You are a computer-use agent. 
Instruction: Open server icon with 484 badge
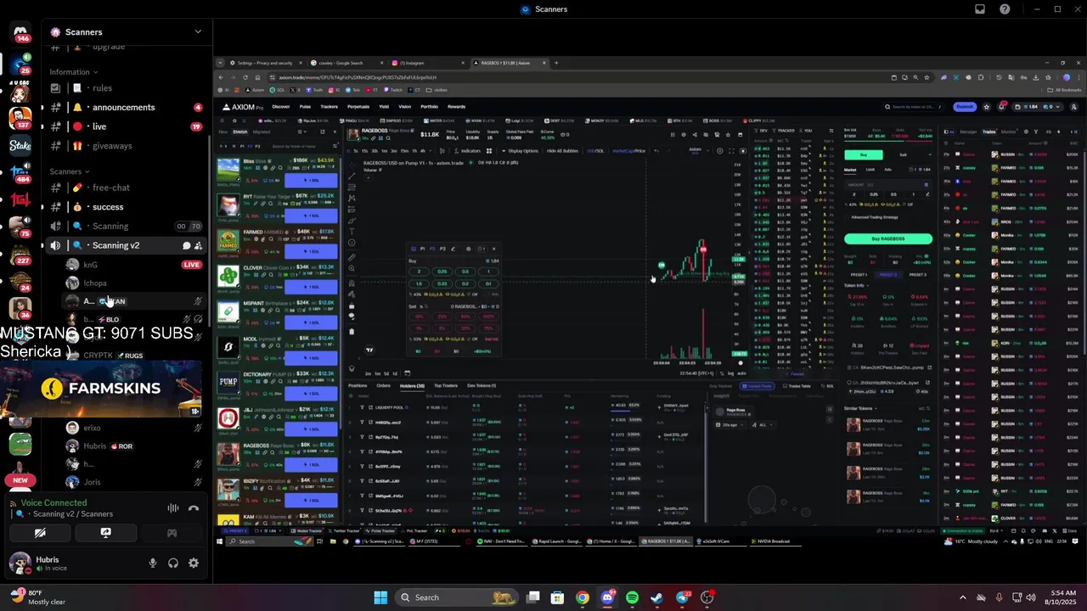20,173
